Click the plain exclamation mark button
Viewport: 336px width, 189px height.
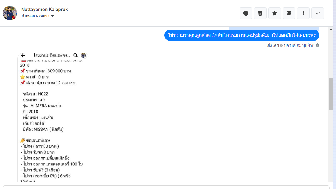(x=303, y=13)
